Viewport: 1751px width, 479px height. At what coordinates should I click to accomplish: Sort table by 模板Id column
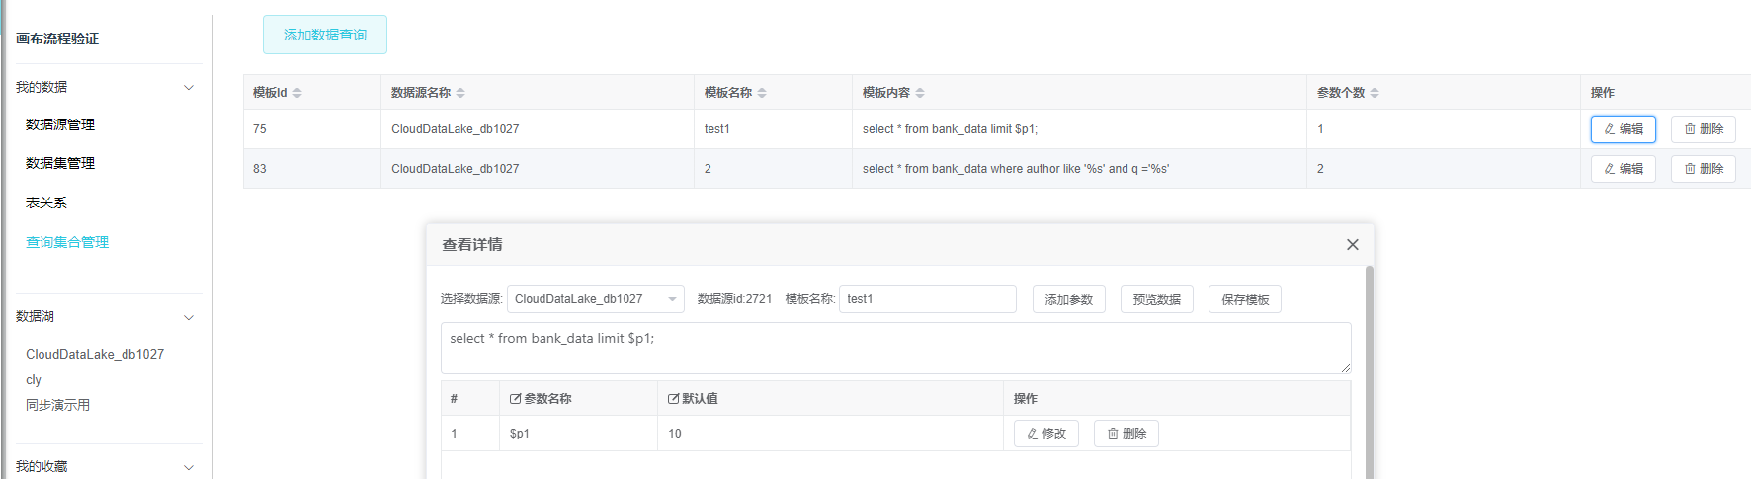[297, 93]
